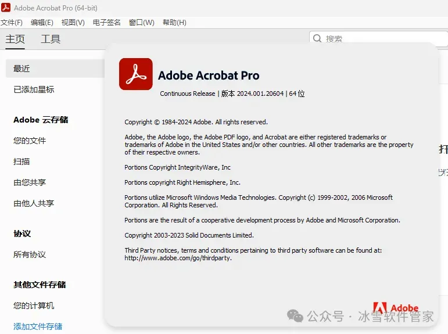This screenshot has width=448, height=334.
Task: Open 您的计算机 in the sidebar
Action: [34, 306]
